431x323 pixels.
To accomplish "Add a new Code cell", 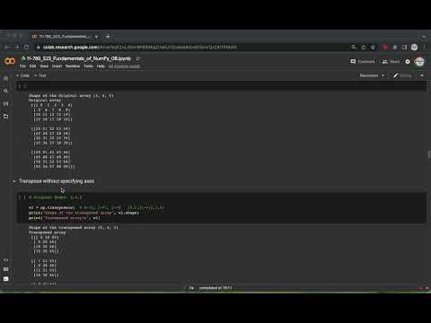I will click(22, 75).
